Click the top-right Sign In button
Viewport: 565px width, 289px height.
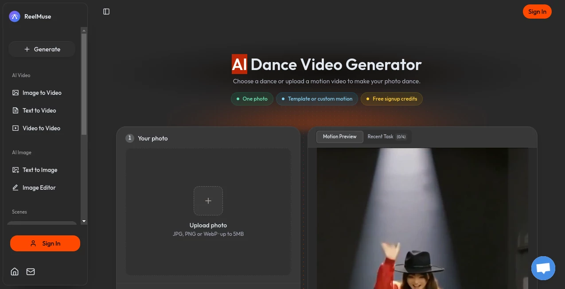point(537,12)
